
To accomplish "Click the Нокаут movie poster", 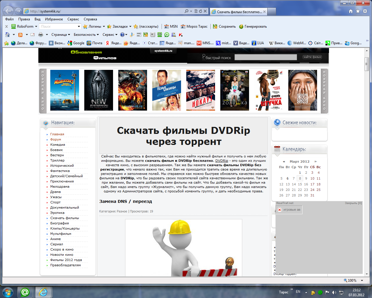I will (x=201, y=90).
